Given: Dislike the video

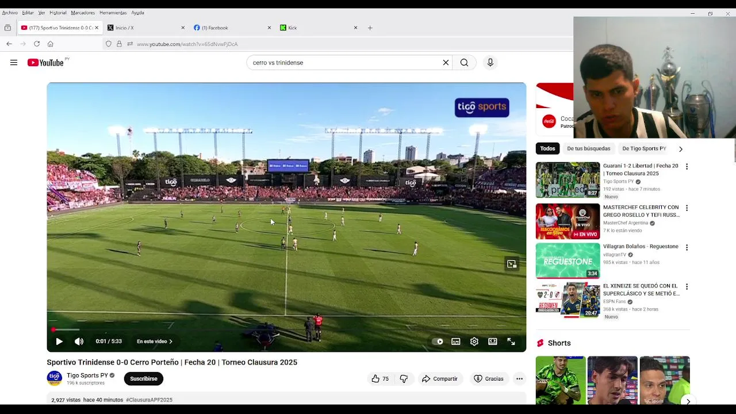Looking at the screenshot, I should pyautogui.click(x=404, y=379).
